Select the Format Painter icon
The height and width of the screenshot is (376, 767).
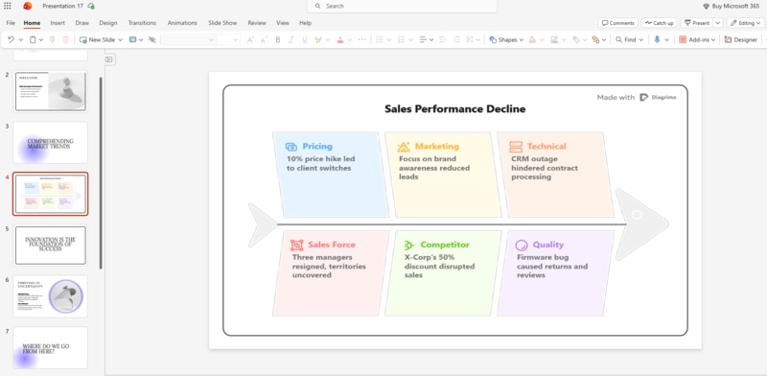click(53, 39)
